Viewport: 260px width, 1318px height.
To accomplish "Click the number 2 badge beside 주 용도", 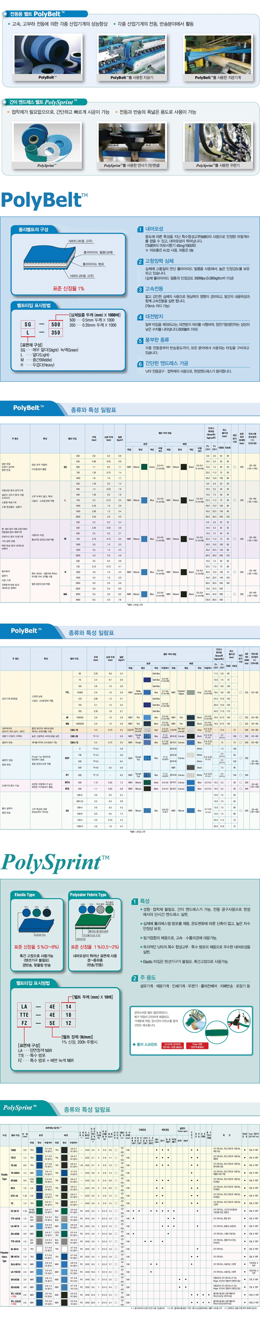I will point(135,978).
